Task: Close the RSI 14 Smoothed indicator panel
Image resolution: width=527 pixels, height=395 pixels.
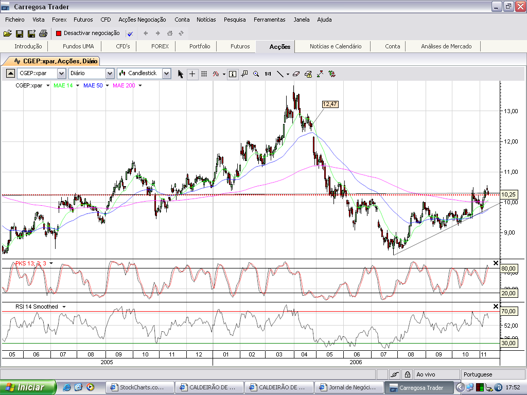Action: 496,307
